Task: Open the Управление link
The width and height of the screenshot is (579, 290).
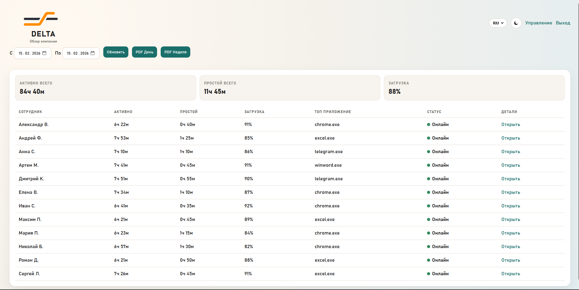Action: (x=539, y=23)
